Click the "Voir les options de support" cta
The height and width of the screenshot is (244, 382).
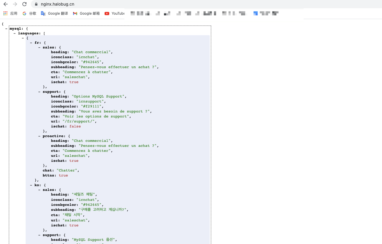coord(96,116)
